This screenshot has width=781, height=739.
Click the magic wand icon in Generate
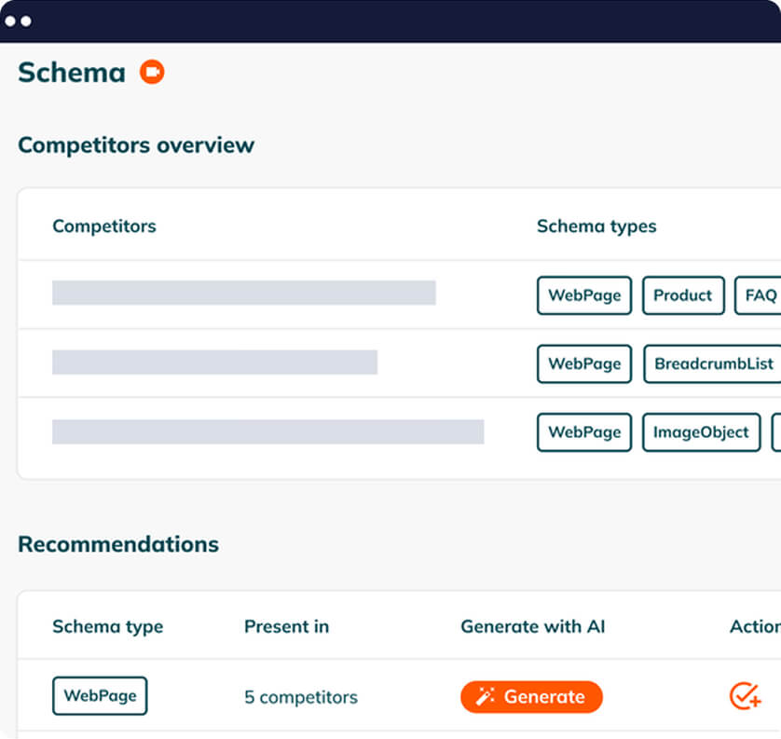coord(485,696)
